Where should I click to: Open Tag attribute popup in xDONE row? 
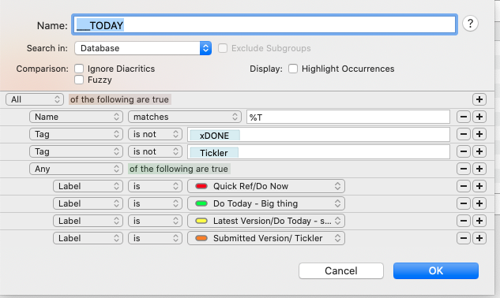coord(76,134)
